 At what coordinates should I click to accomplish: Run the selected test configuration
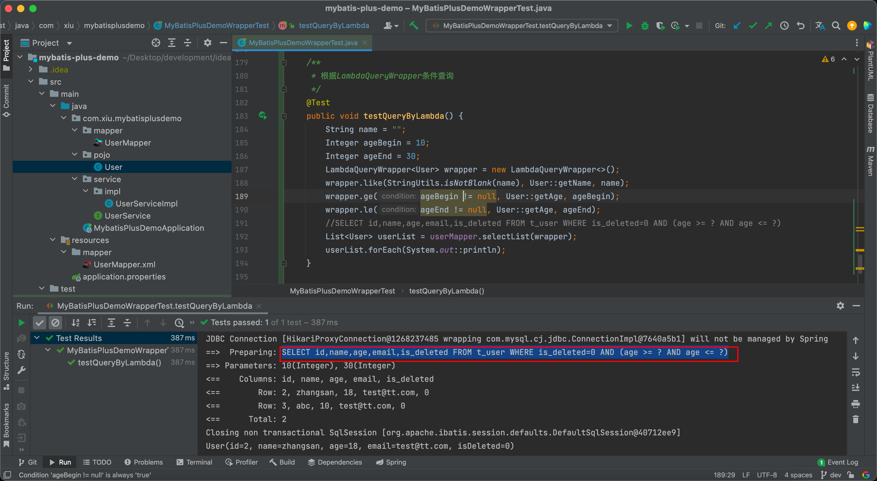(629, 26)
